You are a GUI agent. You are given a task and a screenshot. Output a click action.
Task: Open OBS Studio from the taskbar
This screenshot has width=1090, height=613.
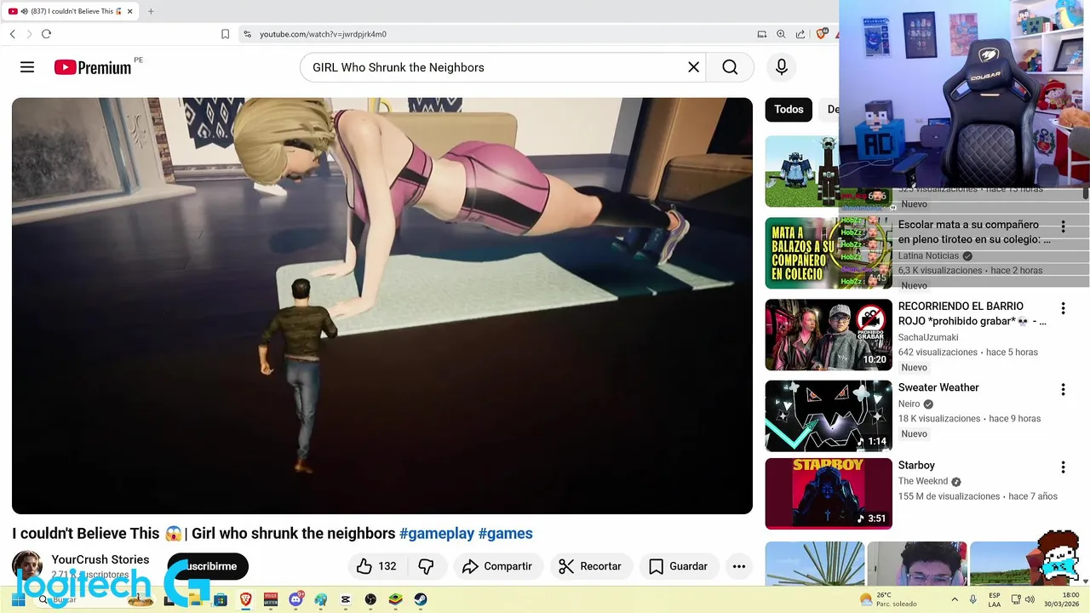(x=370, y=599)
